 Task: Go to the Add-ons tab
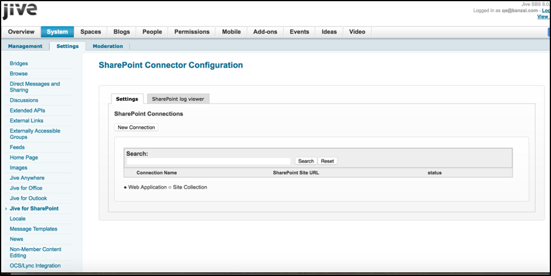click(265, 31)
